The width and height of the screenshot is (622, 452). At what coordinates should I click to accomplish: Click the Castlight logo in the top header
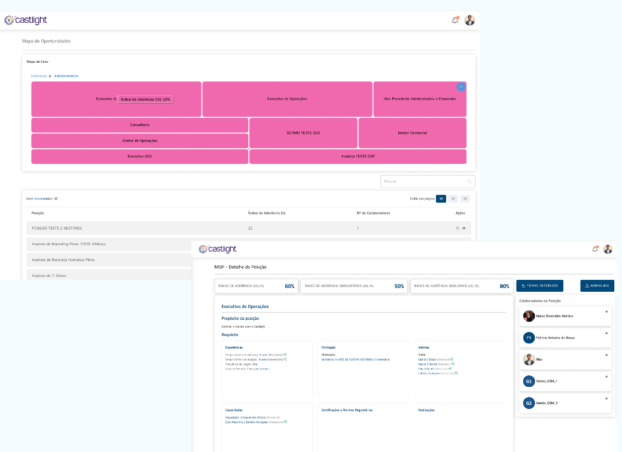pos(25,20)
